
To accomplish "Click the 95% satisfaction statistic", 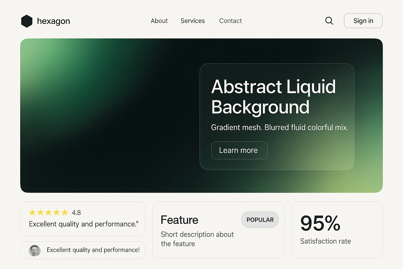I will pyautogui.click(x=320, y=223).
